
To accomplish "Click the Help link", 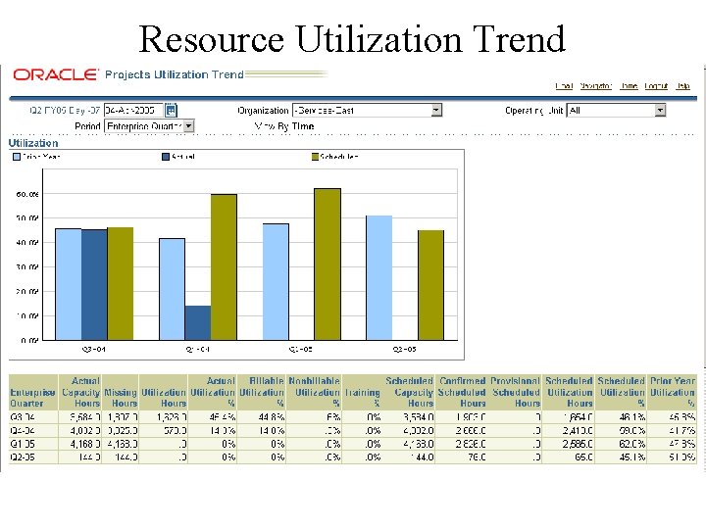I will [682, 86].
